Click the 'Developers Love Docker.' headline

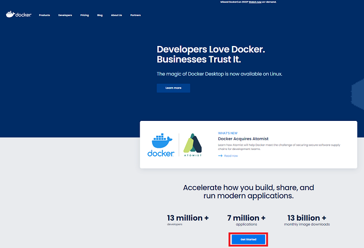pyautogui.click(x=211, y=50)
